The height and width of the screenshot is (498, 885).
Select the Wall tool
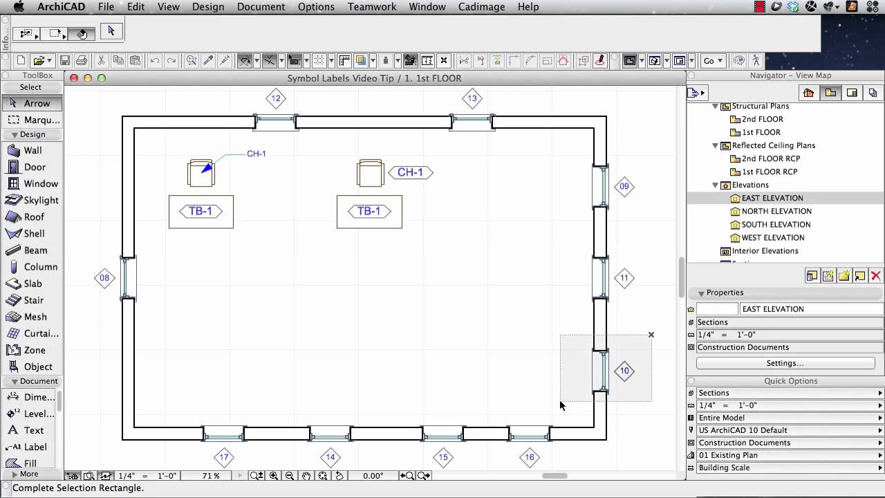coord(32,150)
